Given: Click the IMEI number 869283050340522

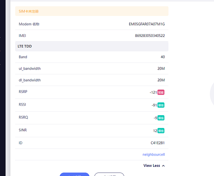Looking at the screenshot, I should 150,36.
